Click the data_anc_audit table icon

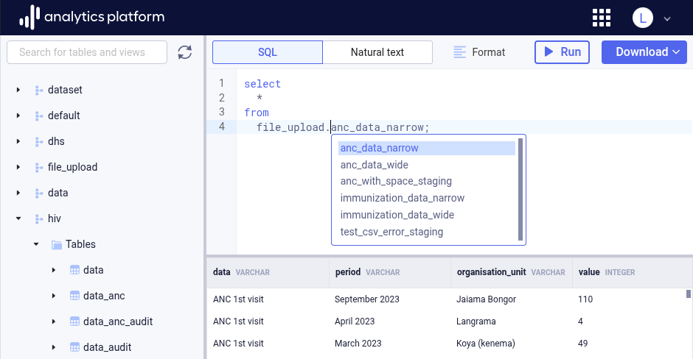pos(74,321)
